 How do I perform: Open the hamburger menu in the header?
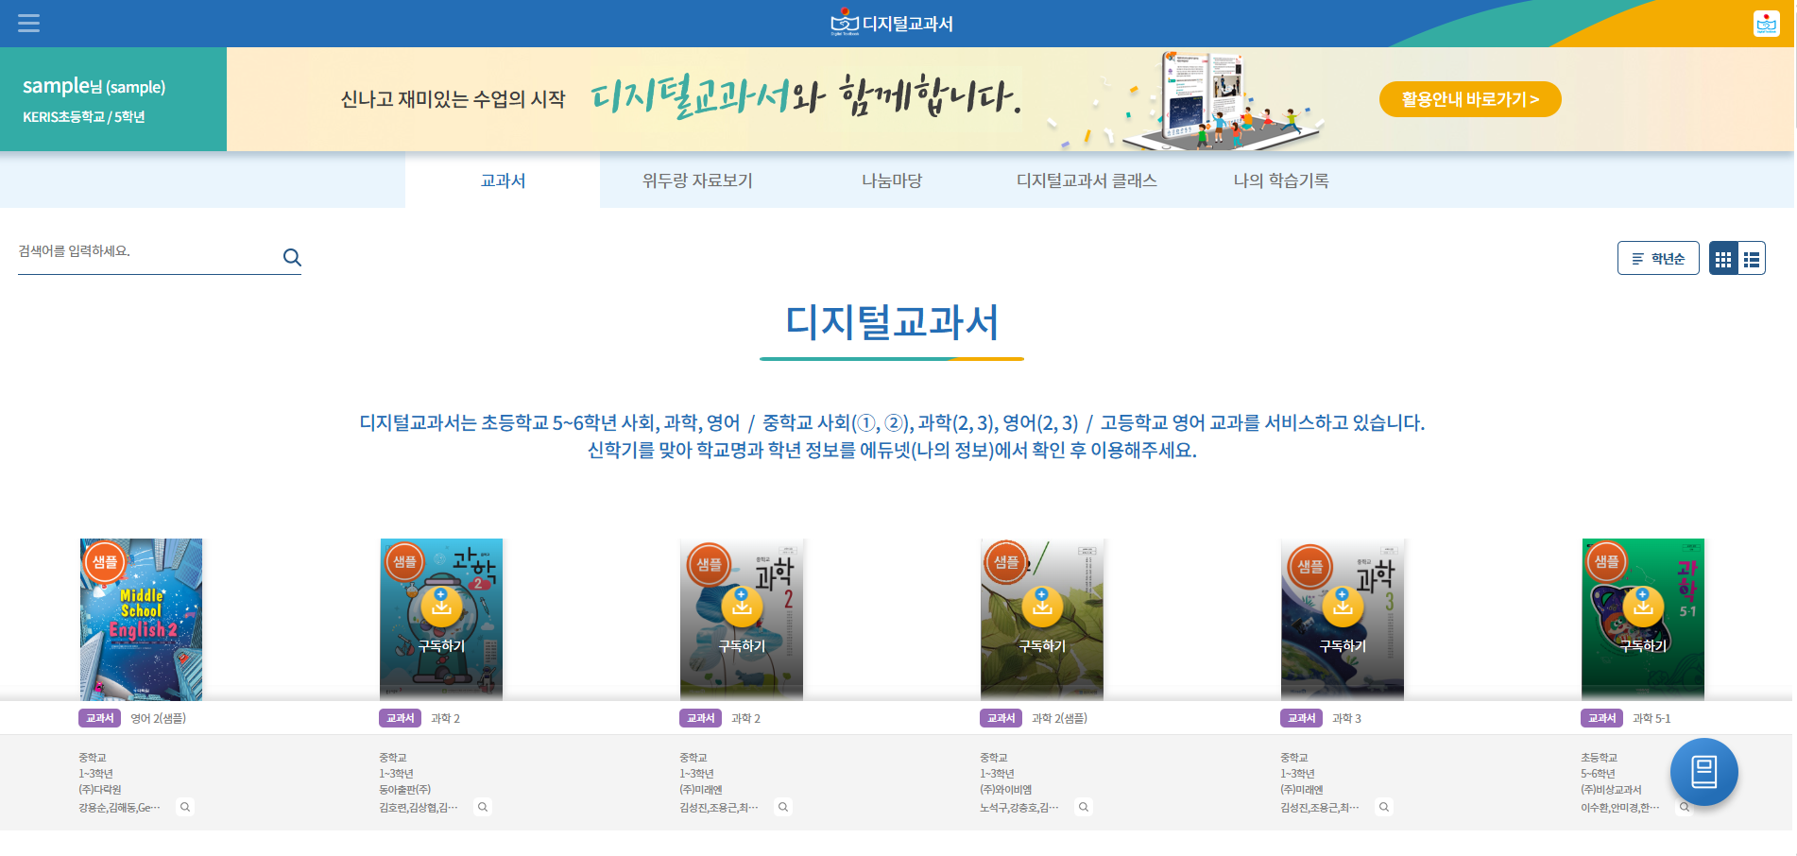click(x=28, y=24)
